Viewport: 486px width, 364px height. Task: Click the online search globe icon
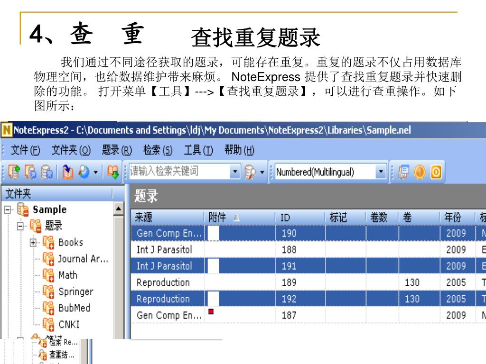pos(84,172)
